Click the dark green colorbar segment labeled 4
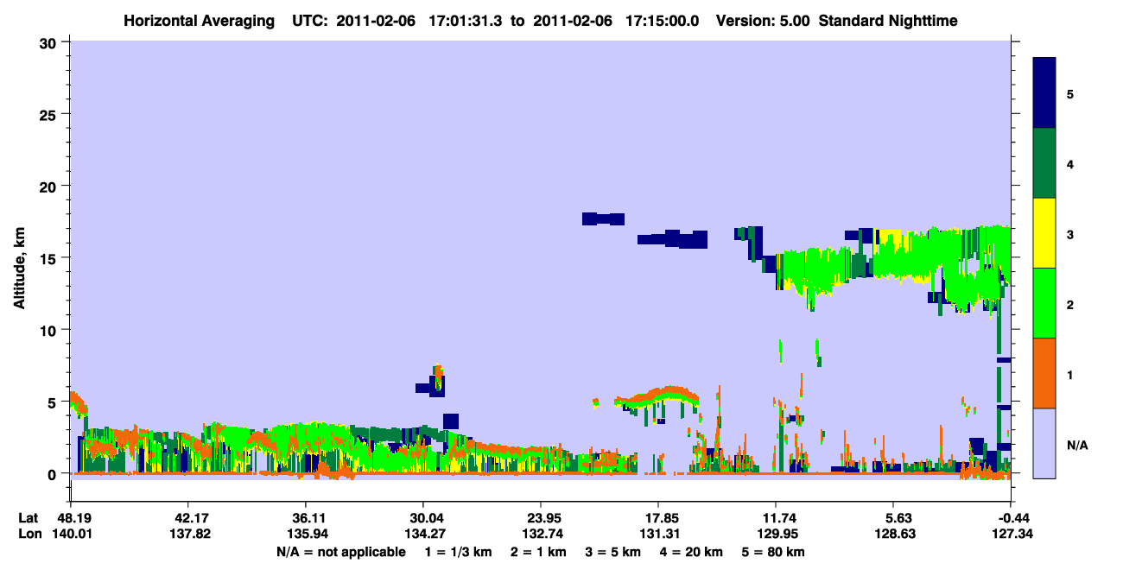Image resolution: width=1123 pixels, height=576 pixels. coord(1044,162)
